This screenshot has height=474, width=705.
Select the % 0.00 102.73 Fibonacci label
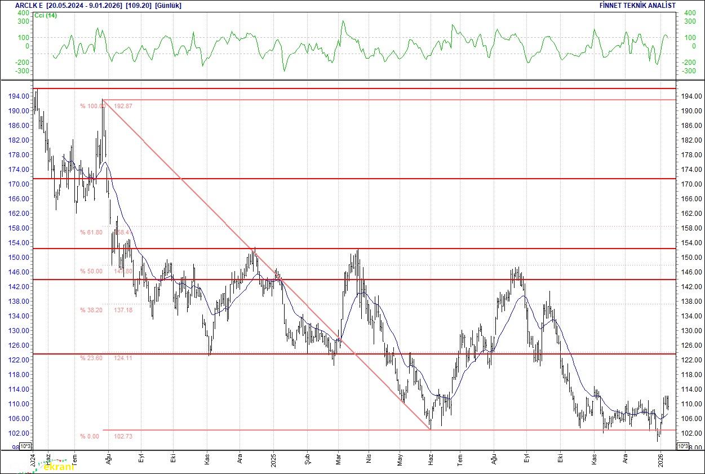106,436
